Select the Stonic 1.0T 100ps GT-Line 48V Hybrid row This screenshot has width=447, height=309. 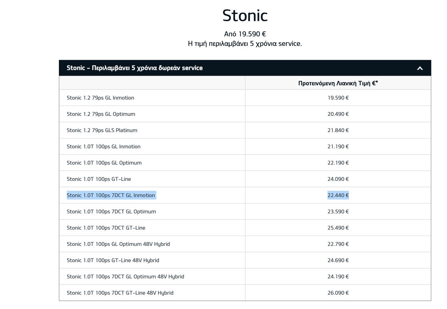[113, 260]
